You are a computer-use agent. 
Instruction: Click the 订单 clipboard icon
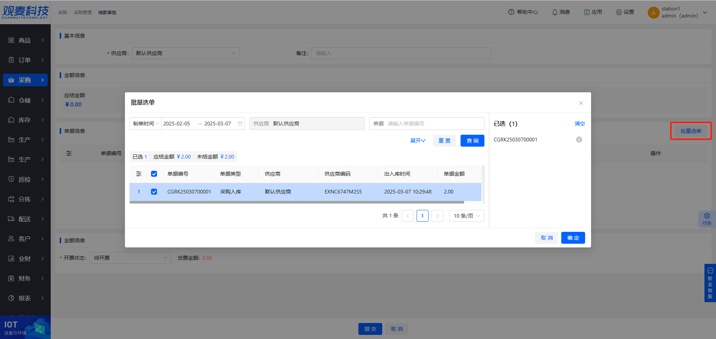point(11,60)
